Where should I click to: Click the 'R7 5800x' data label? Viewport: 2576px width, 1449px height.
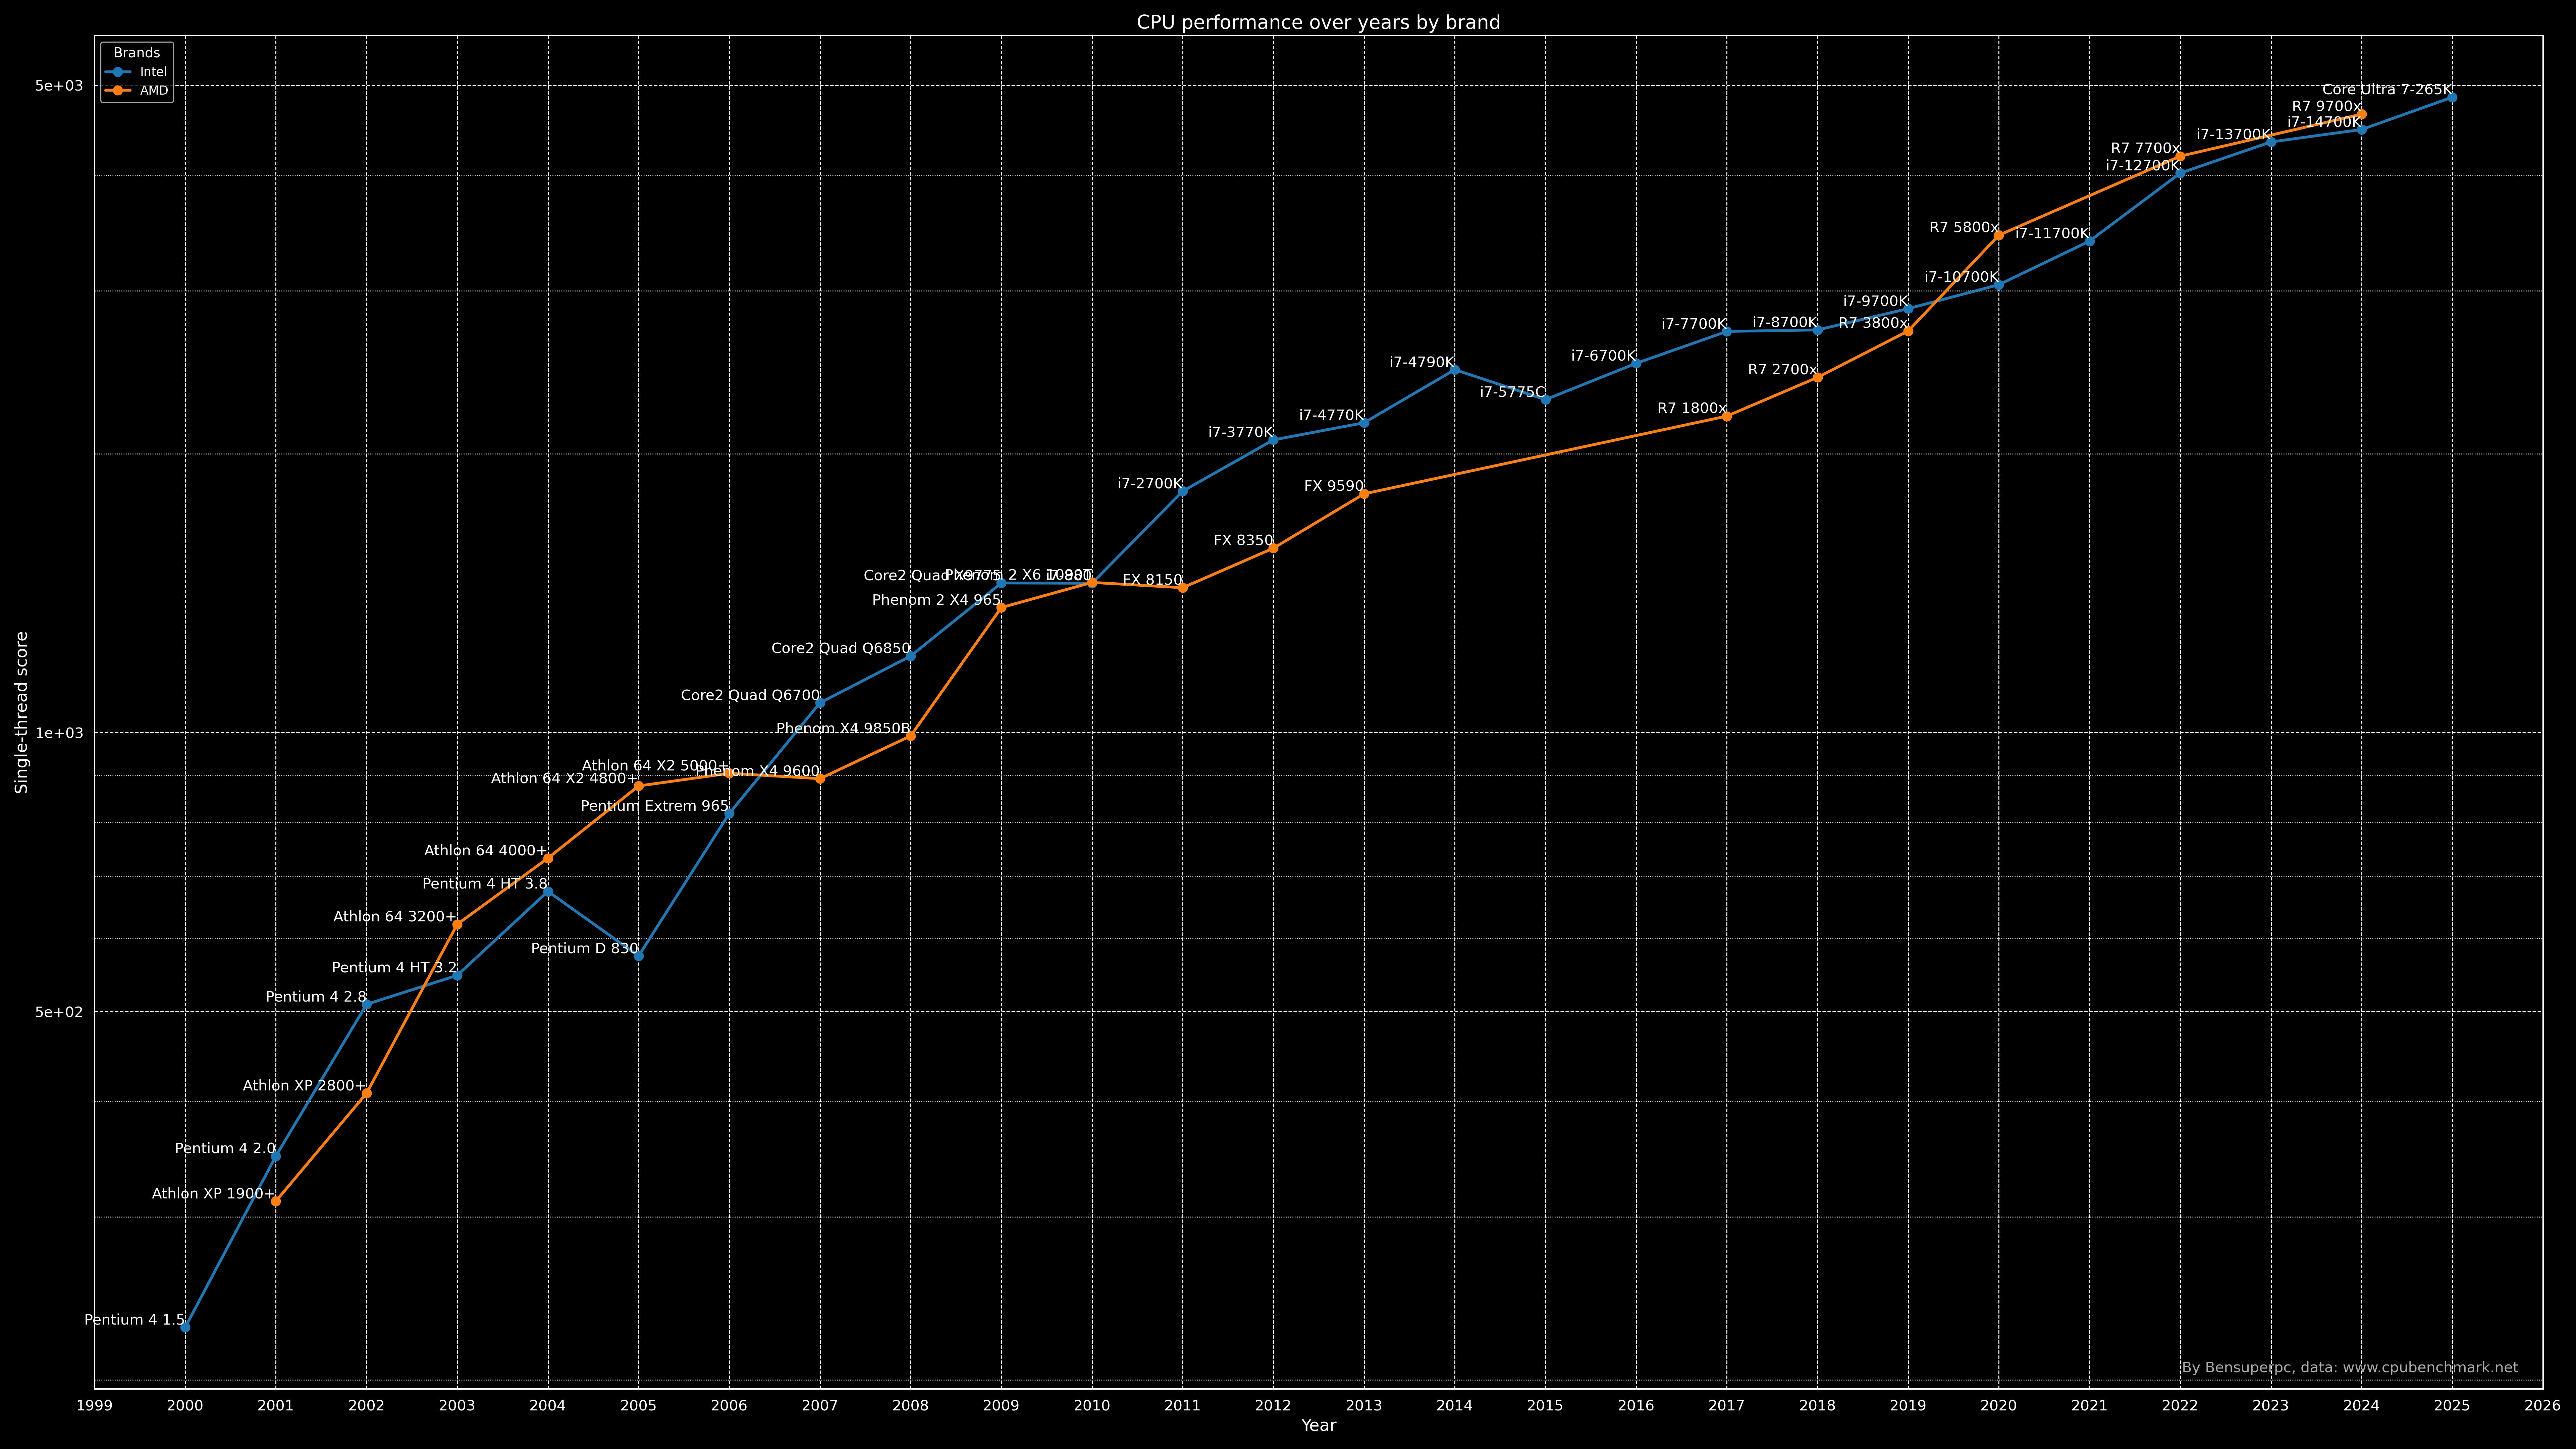pos(1964,228)
